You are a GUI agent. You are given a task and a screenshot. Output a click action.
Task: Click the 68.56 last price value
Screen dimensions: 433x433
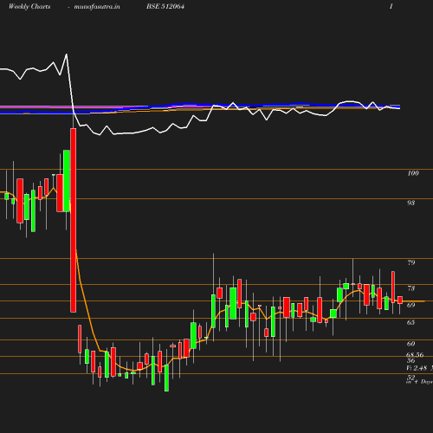tap(415, 355)
